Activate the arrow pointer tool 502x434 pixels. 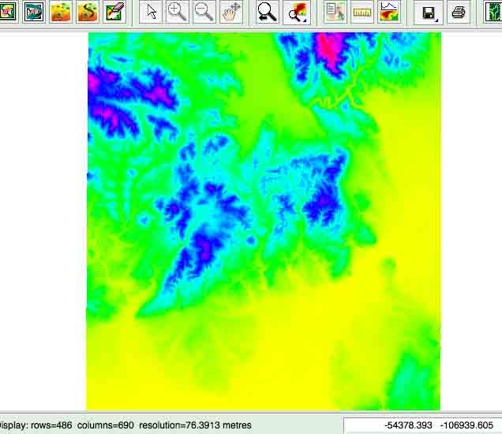tap(151, 12)
